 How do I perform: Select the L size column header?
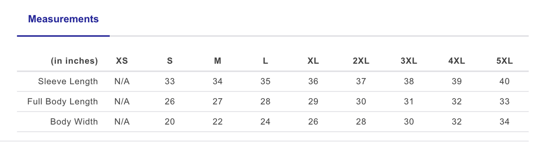(x=265, y=61)
